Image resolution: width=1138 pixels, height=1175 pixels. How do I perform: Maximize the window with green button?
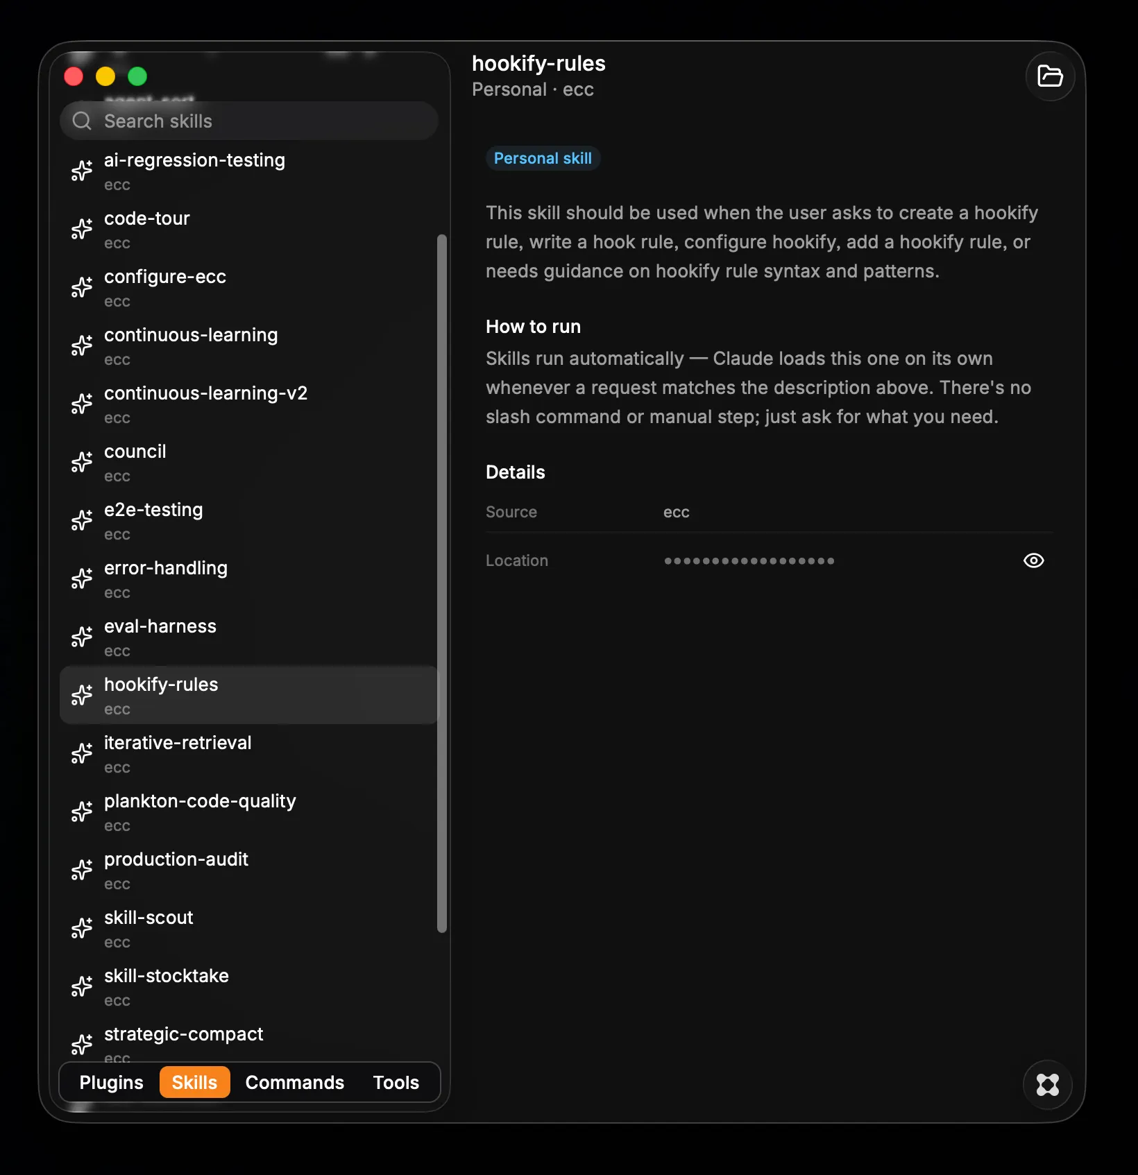point(137,76)
